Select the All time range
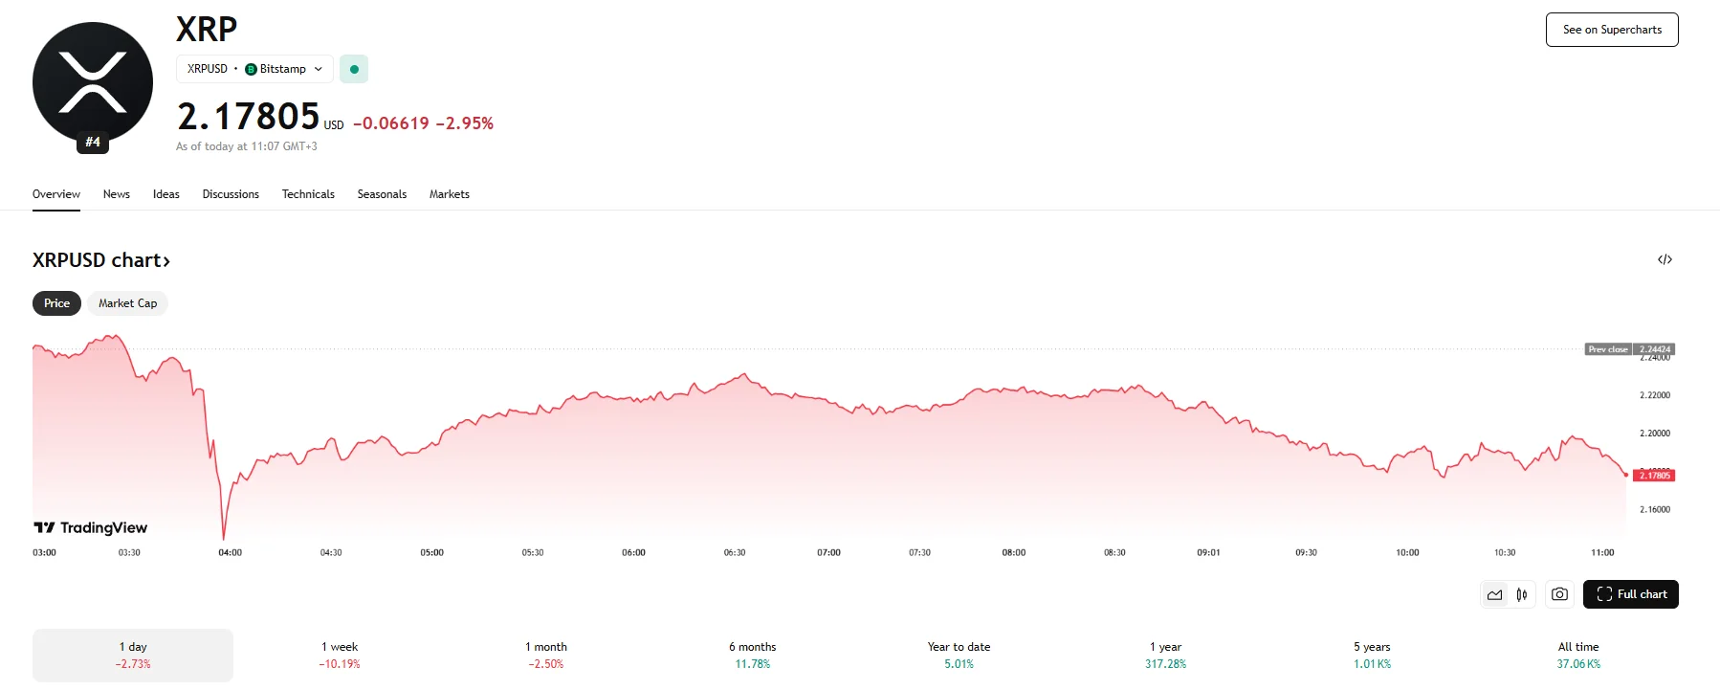Screen dimensions: 1720x690 tap(1578, 655)
